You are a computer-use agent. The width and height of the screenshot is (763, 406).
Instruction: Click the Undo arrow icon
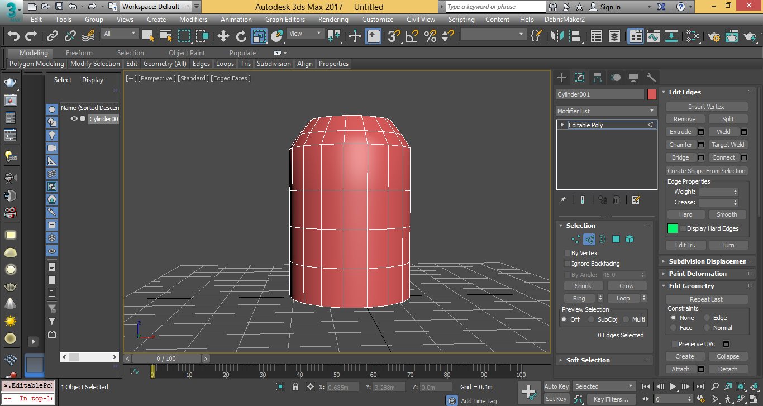(x=13, y=36)
